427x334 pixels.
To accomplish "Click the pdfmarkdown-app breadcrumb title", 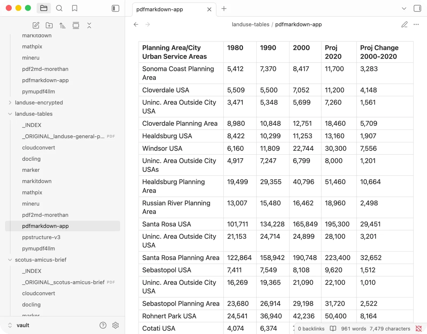I will click(x=298, y=25).
